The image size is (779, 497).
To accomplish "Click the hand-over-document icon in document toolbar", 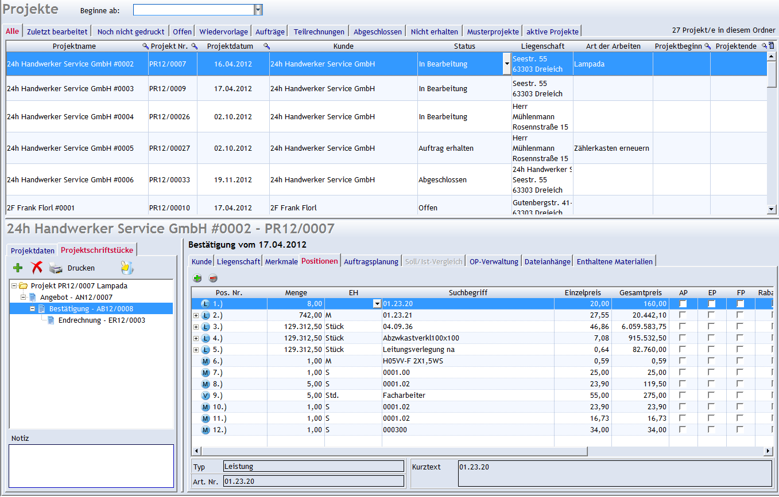I will (x=127, y=268).
